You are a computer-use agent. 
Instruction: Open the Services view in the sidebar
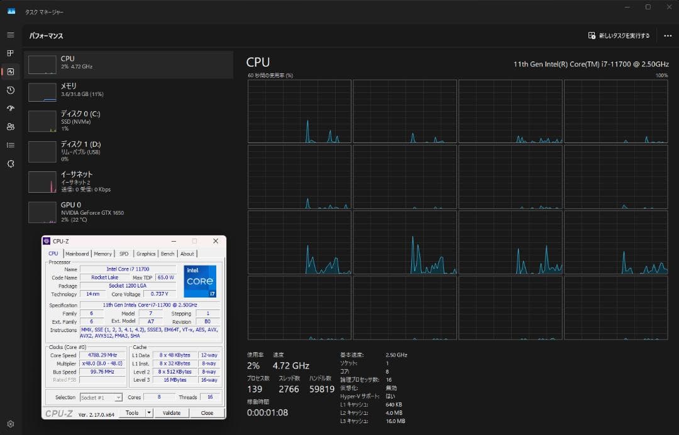(10, 163)
